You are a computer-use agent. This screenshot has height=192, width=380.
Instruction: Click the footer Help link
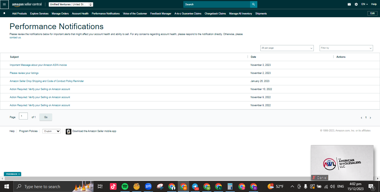(x=12, y=131)
